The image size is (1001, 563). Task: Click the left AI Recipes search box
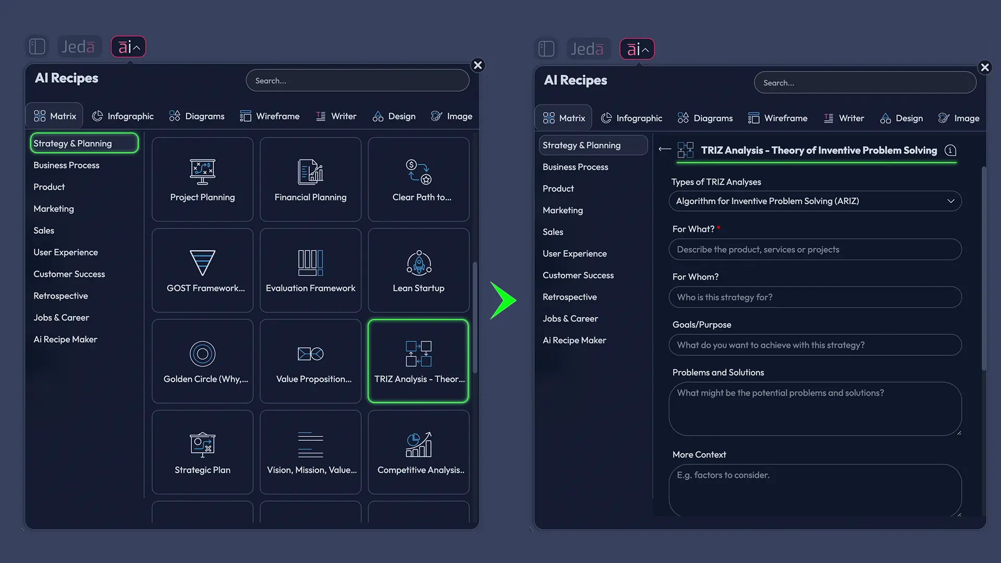tap(358, 81)
